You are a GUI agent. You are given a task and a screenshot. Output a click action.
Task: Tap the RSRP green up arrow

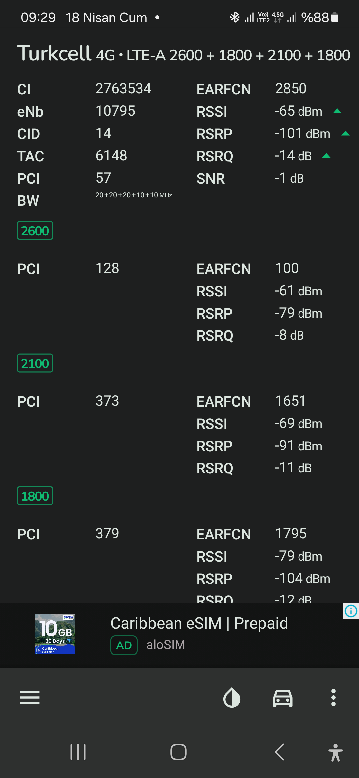346,133
